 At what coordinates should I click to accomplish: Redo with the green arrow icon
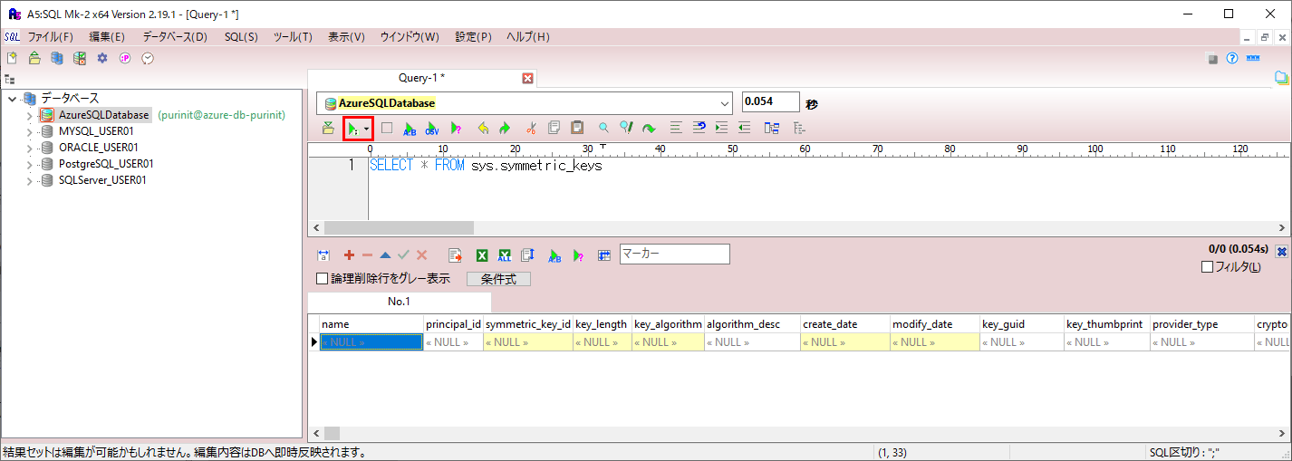[x=505, y=129]
